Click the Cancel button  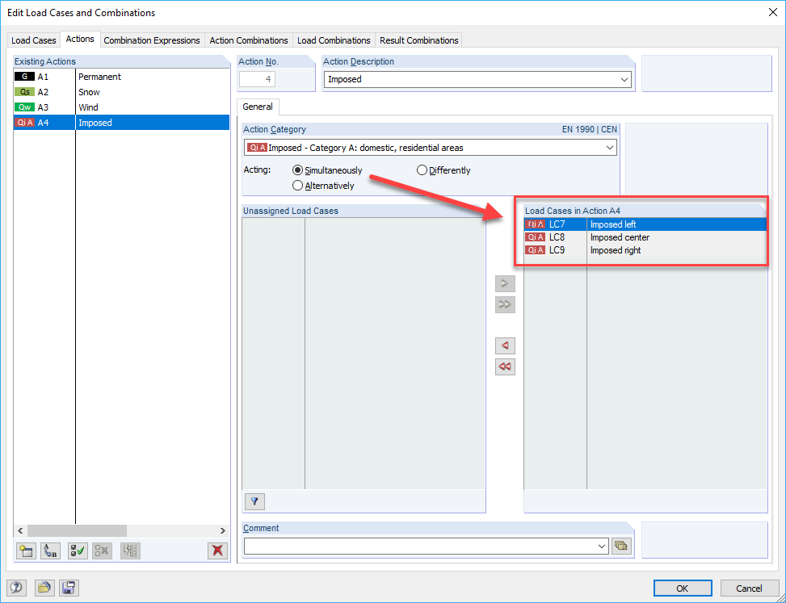click(x=749, y=588)
